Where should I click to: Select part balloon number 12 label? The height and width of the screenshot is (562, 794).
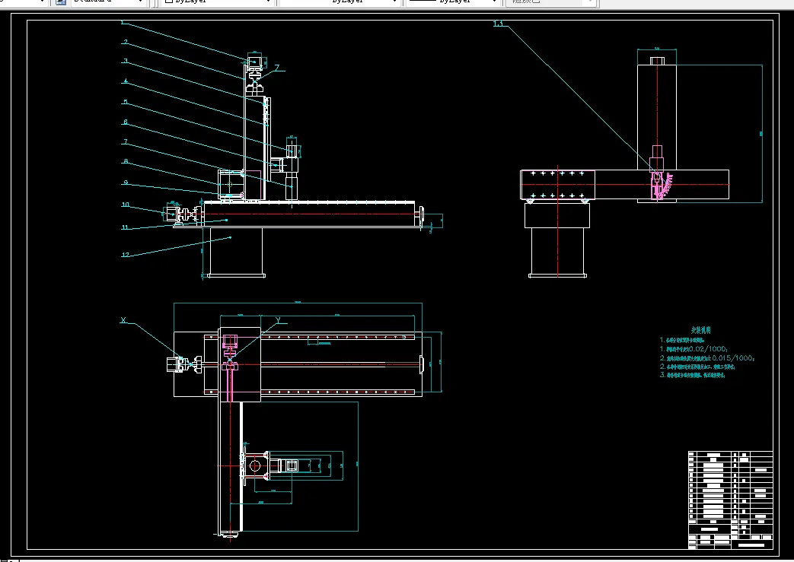point(126,255)
